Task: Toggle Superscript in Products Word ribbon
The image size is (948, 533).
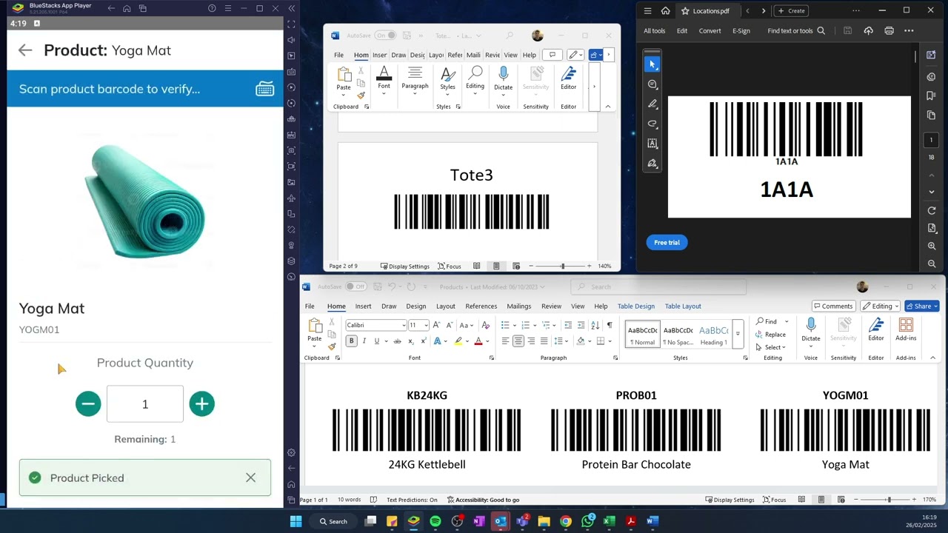Action: (423, 341)
